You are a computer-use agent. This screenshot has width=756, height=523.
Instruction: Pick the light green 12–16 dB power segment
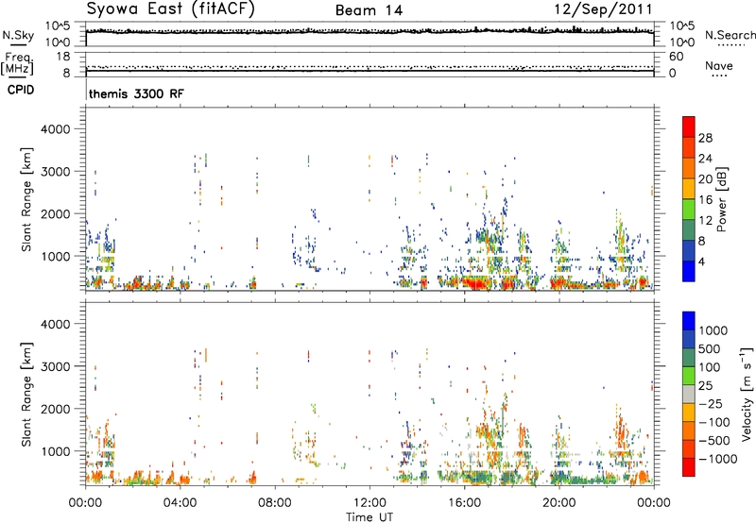pyautogui.click(x=689, y=210)
